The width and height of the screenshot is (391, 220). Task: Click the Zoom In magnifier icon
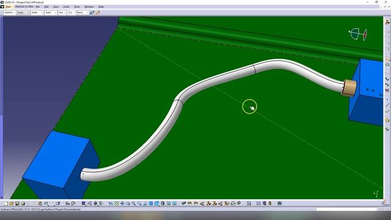[134, 204]
